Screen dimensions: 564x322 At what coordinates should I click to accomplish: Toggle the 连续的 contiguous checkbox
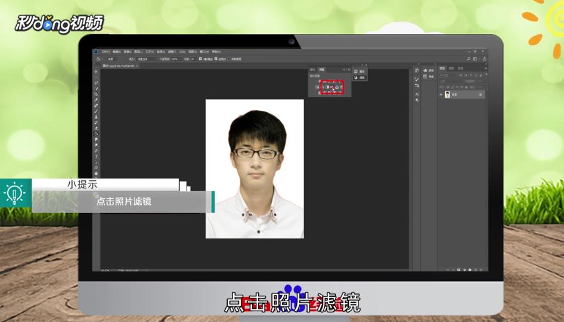[216, 59]
